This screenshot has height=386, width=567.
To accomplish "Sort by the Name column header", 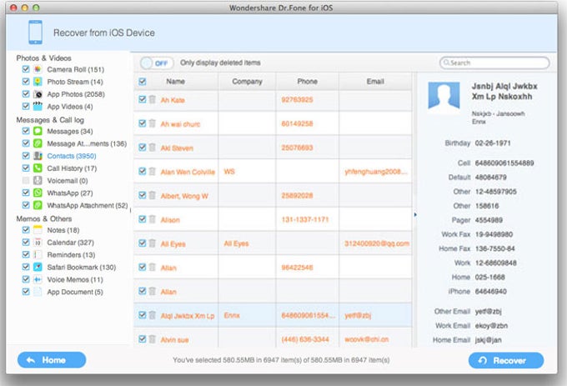I will click(x=175, y=82).
